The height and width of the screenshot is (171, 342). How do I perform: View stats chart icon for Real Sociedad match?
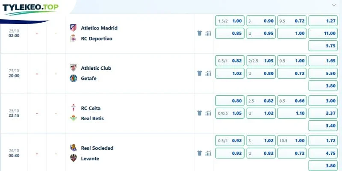(x=208, y=153)
